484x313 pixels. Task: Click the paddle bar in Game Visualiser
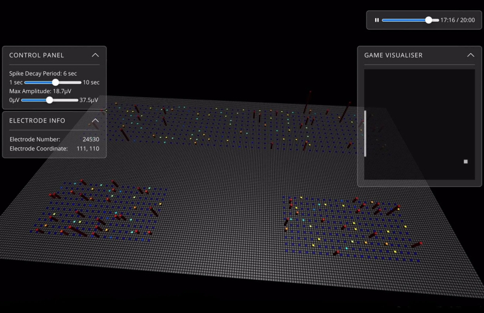click(365, 133)
